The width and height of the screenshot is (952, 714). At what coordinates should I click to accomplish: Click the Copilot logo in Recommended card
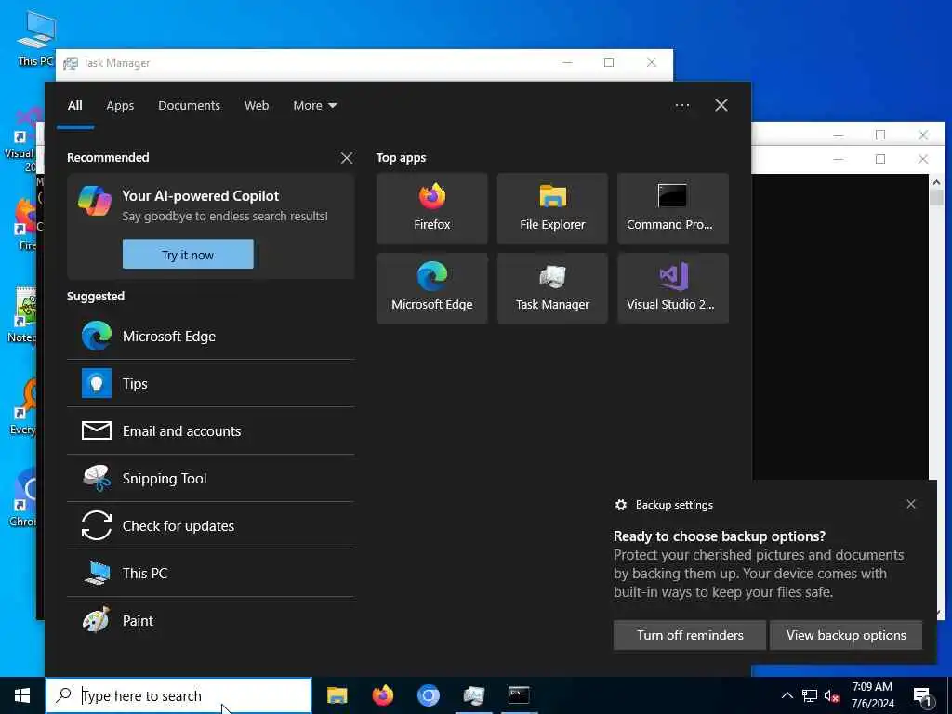pos(95,201)
